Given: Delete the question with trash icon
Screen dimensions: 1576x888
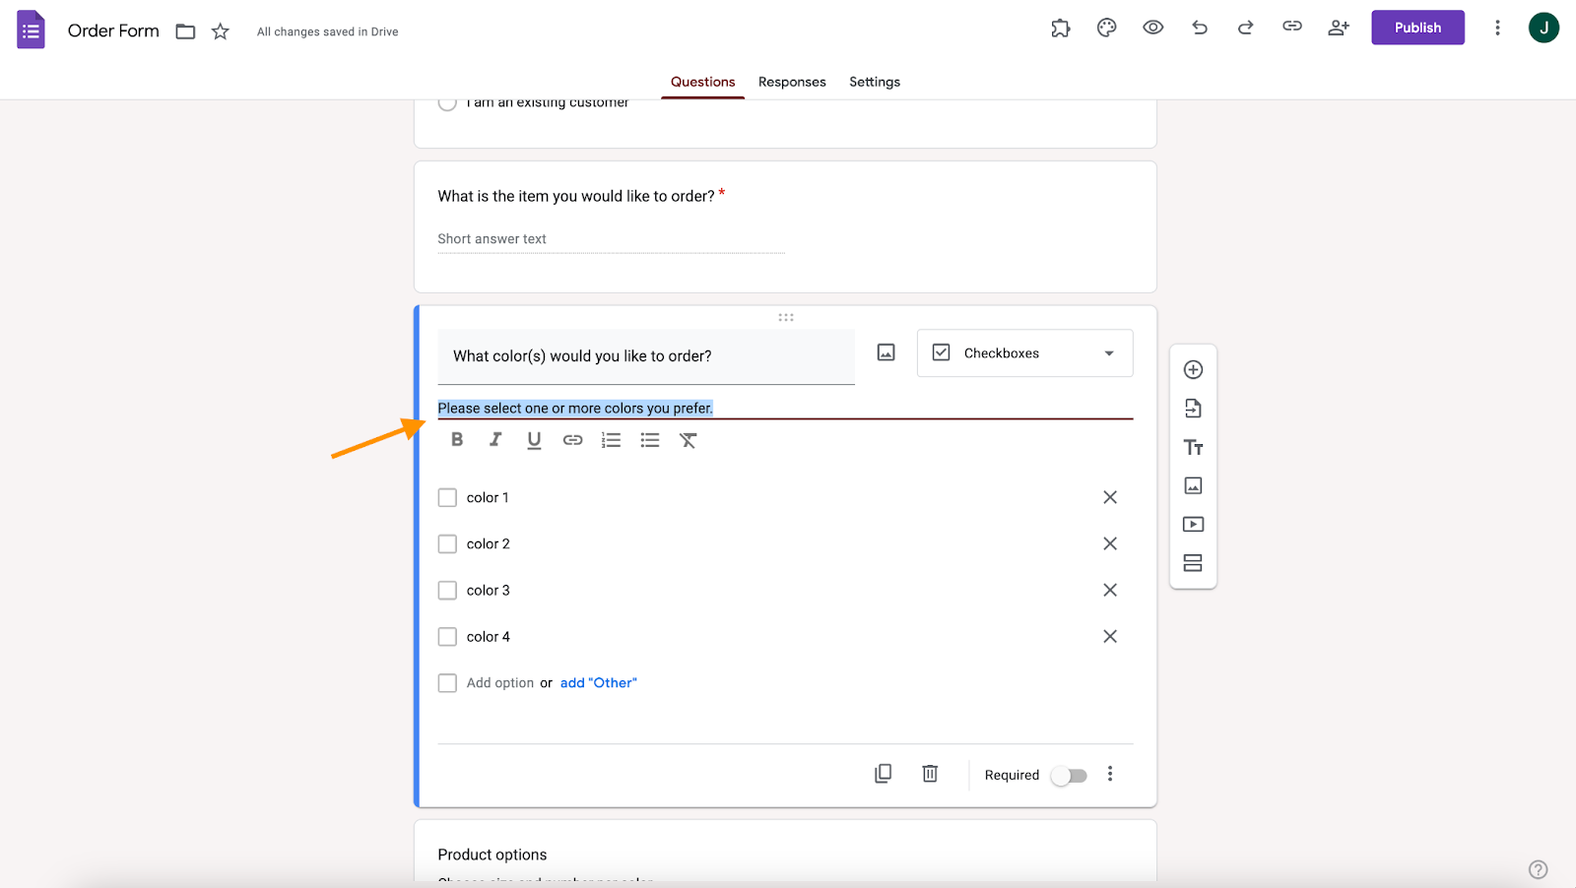Looking at the screenshot, I should click(930, 774).
